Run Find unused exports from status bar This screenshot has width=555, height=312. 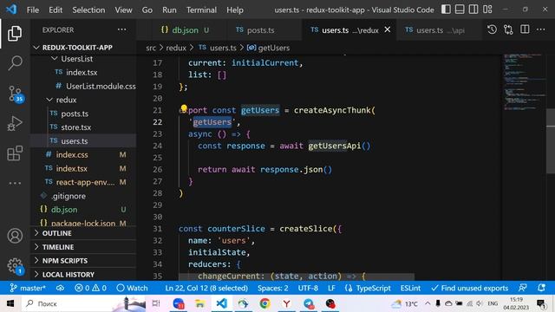click(470, 288)
